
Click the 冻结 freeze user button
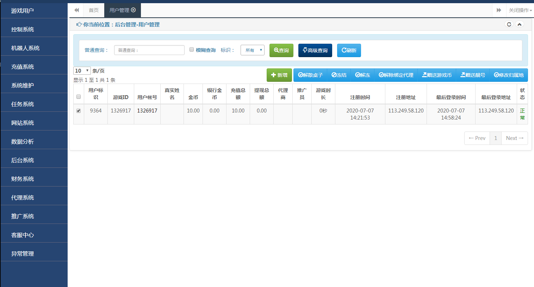pos(339,75)
